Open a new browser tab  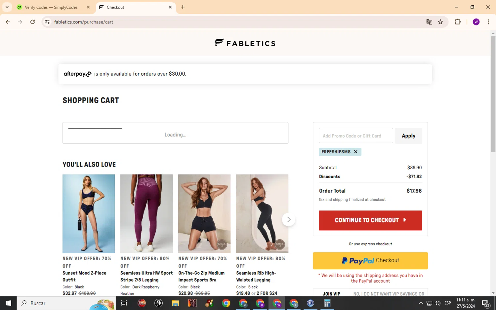coord(183,7)
